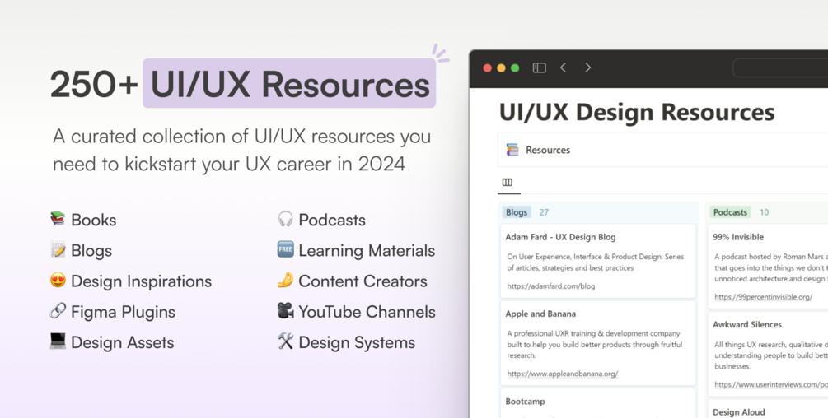Click the 250+ heading text
Screen dimensions: 828x418
pyautogui.click(x=94, y=84)
